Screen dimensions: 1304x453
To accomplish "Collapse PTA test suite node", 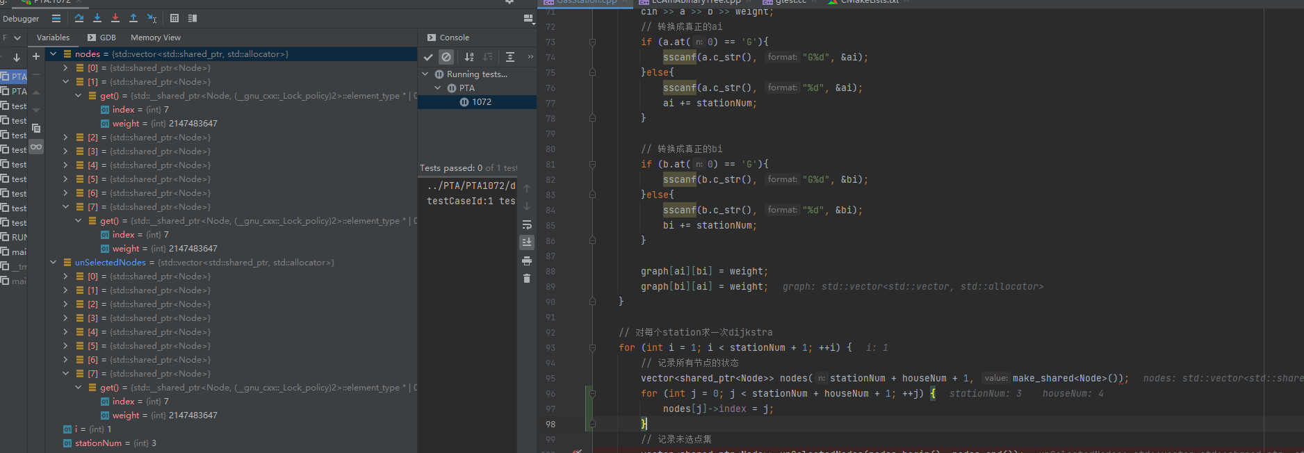I will (438, 88).
